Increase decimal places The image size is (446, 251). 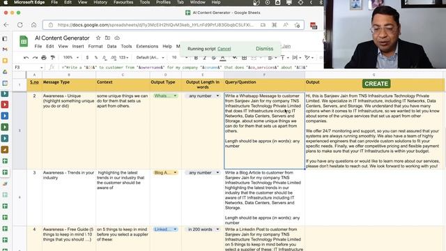(114, 57)
